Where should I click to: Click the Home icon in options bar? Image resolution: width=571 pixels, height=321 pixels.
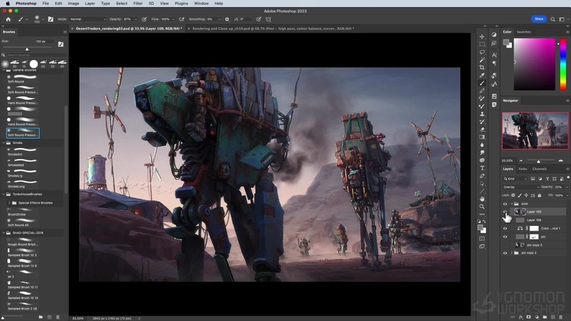pyautogui.click(x=8, y=19)
